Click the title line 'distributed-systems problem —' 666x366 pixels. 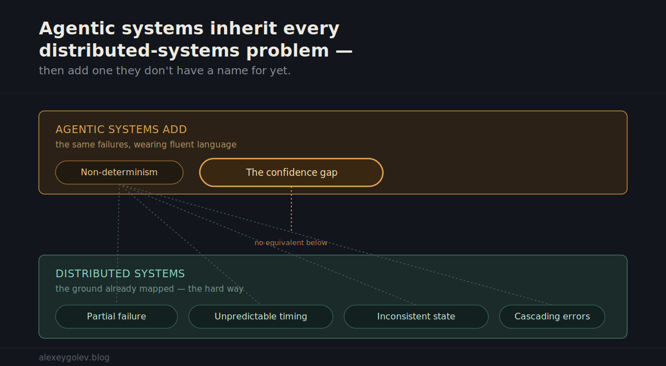[196, 50]
